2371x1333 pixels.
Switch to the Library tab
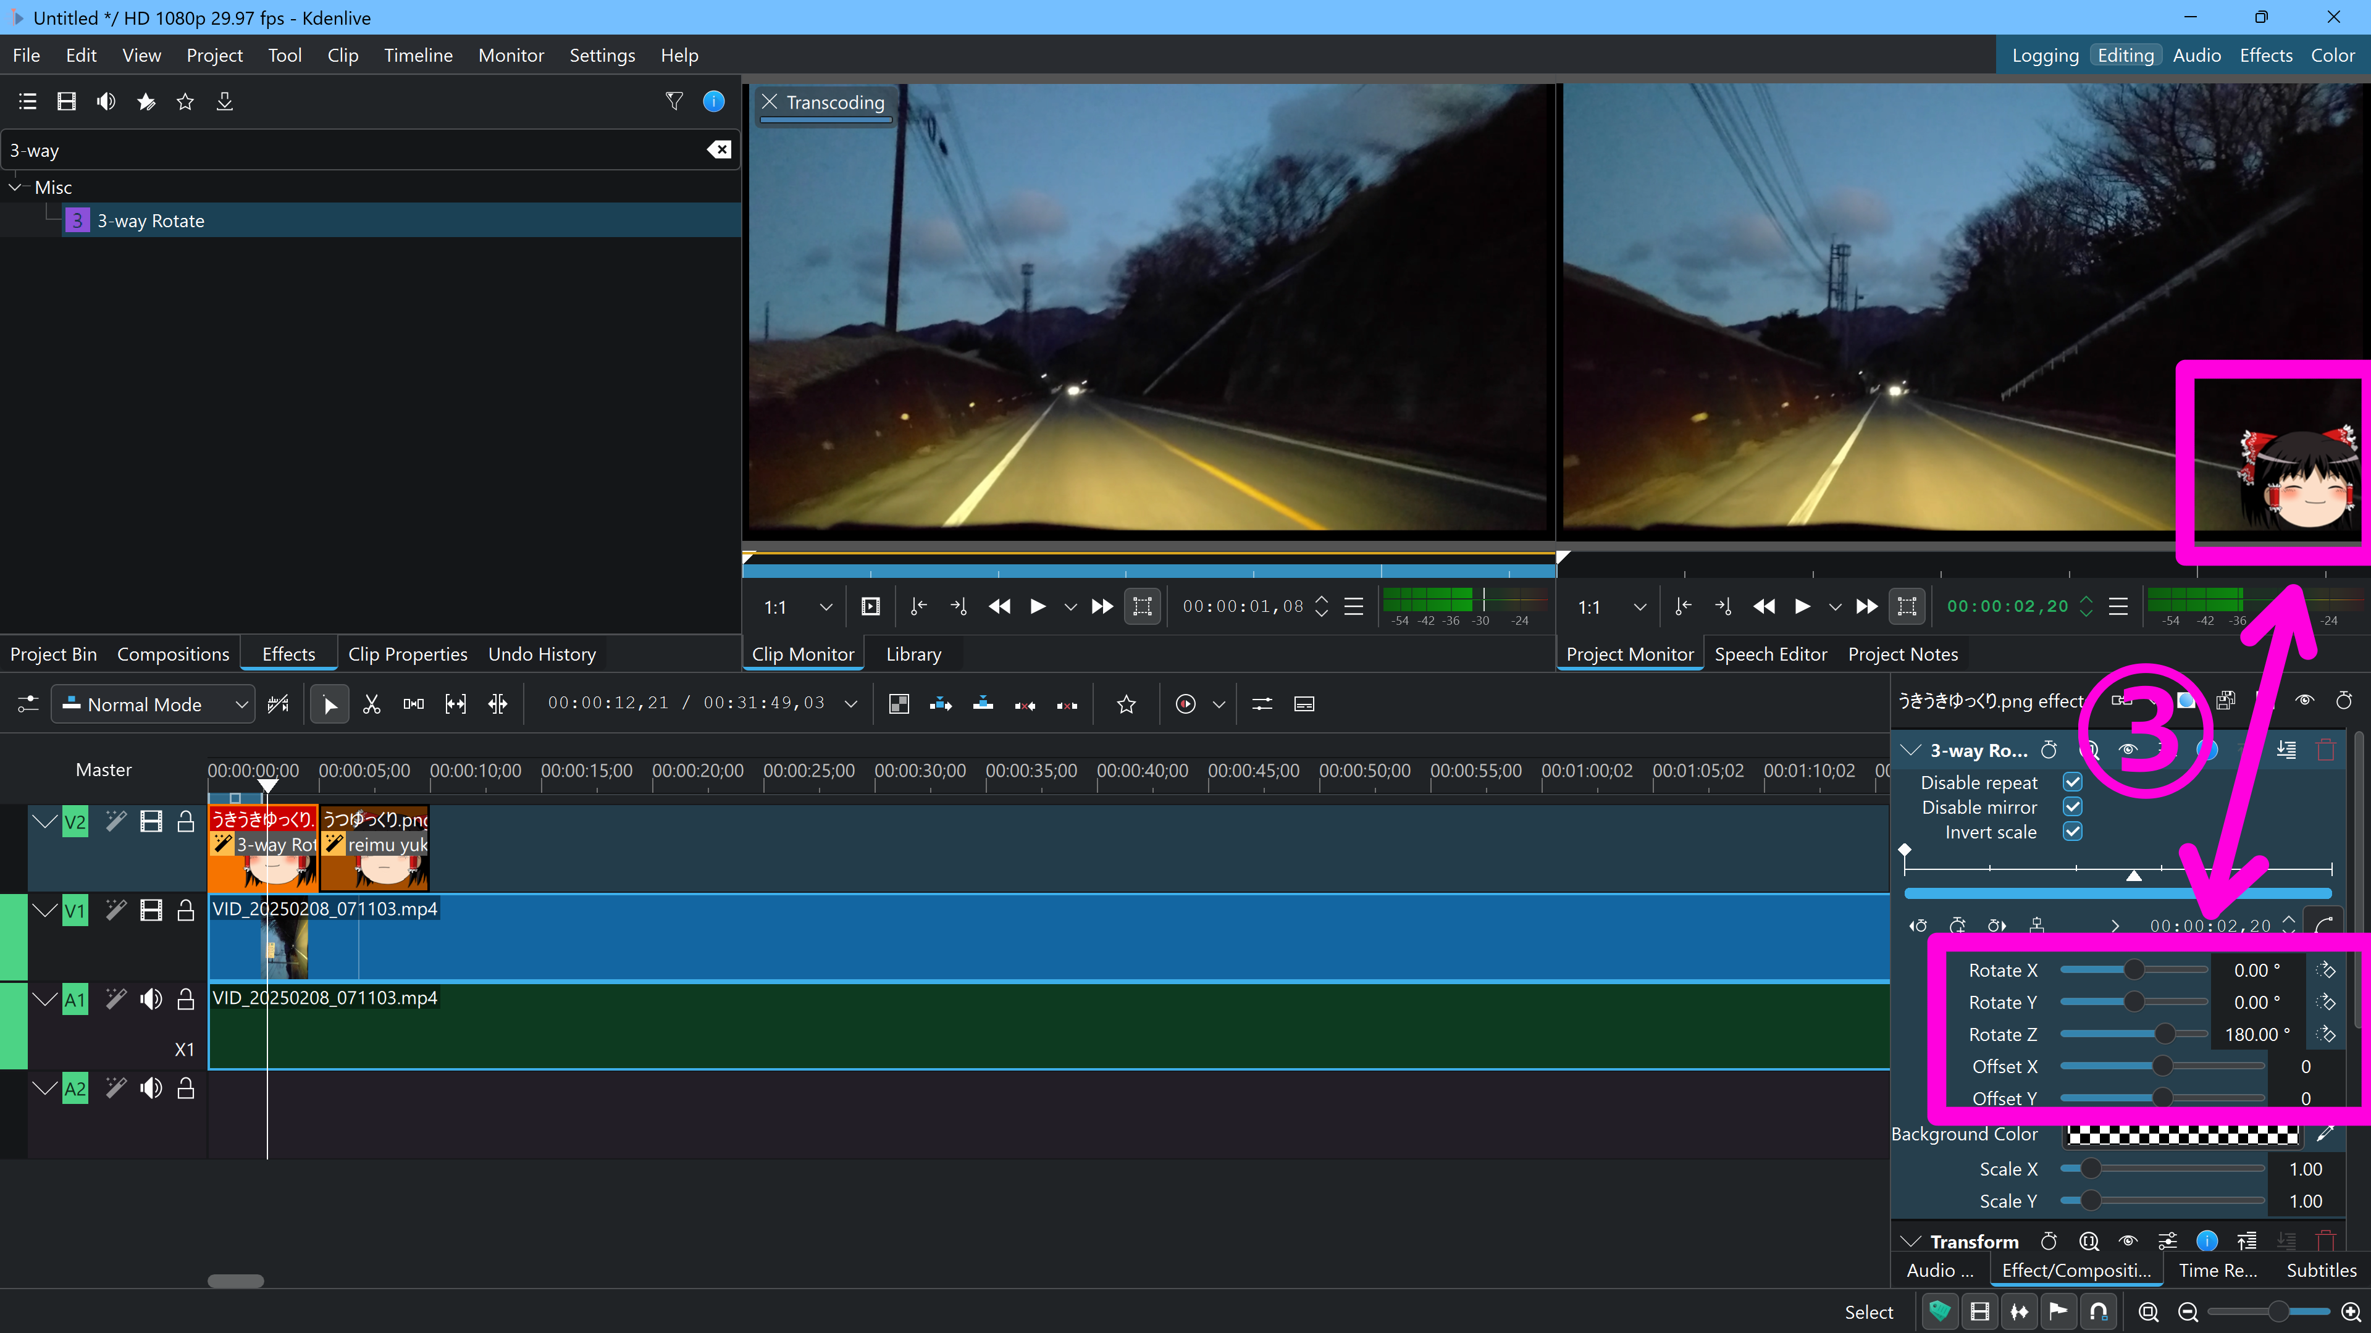(x=913, y=654)
